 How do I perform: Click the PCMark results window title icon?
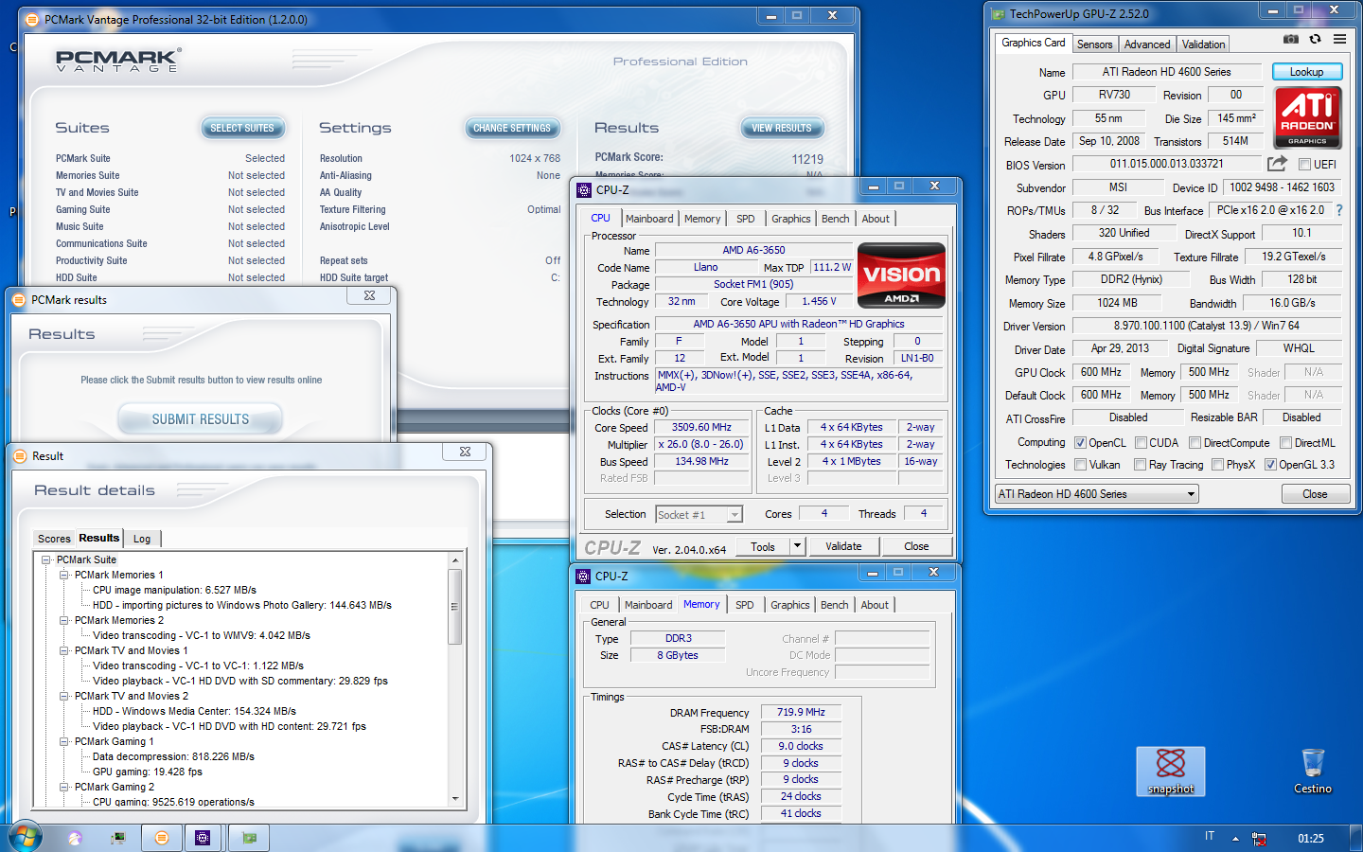[x=19, y=299]
